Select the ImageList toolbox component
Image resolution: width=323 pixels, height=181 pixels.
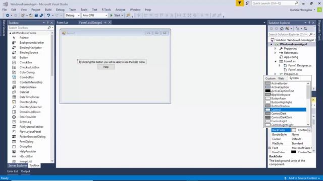25,161
